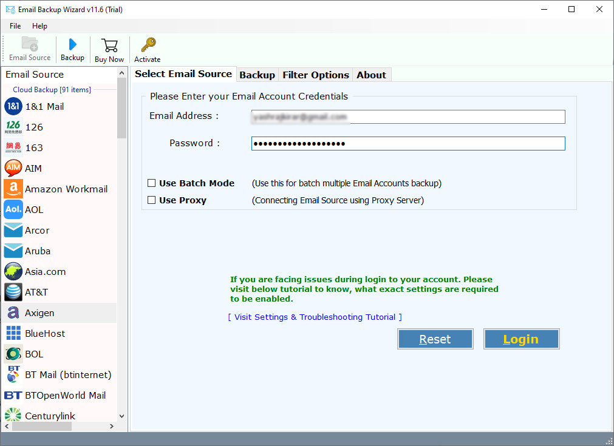Click the Backup play icon in toolbar
Viewport: 614px width, 446px height.
point(72,44)
